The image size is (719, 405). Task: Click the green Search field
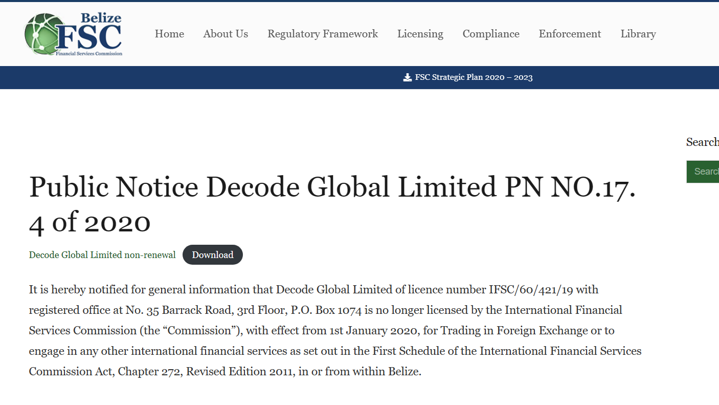(x=703, y=172)
